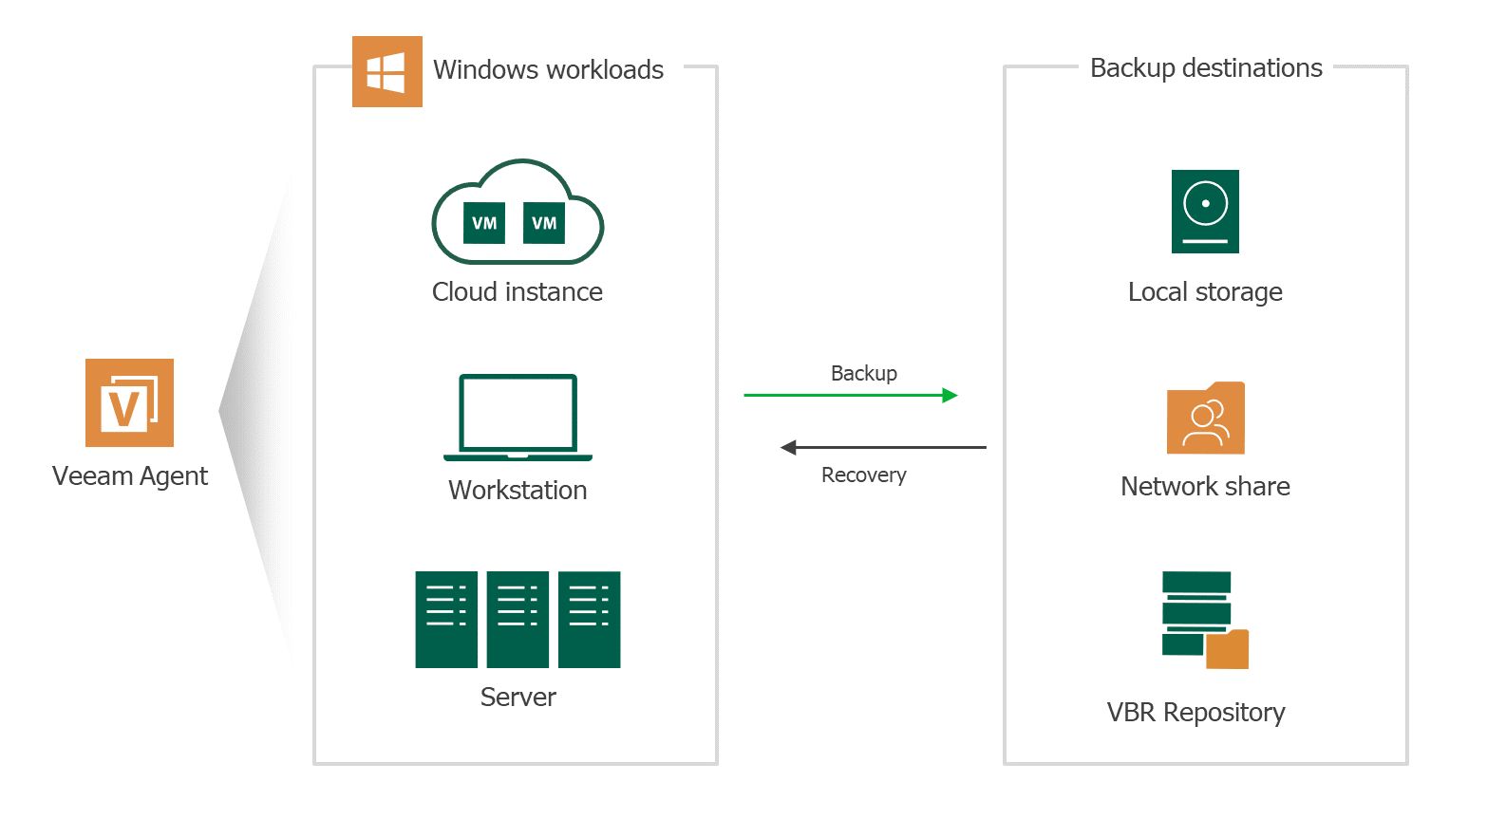Select the right VM box inside the cloud

pyautogui.click(x=544, y=223)
